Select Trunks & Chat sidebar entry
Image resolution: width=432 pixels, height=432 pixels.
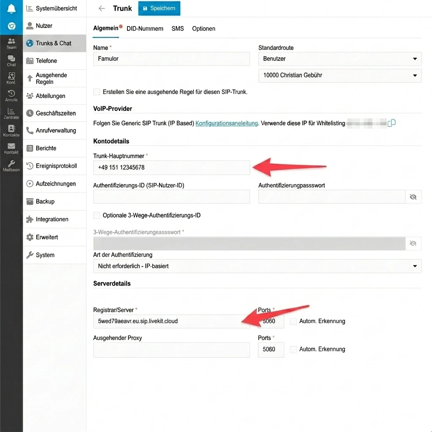click(54, 43)
